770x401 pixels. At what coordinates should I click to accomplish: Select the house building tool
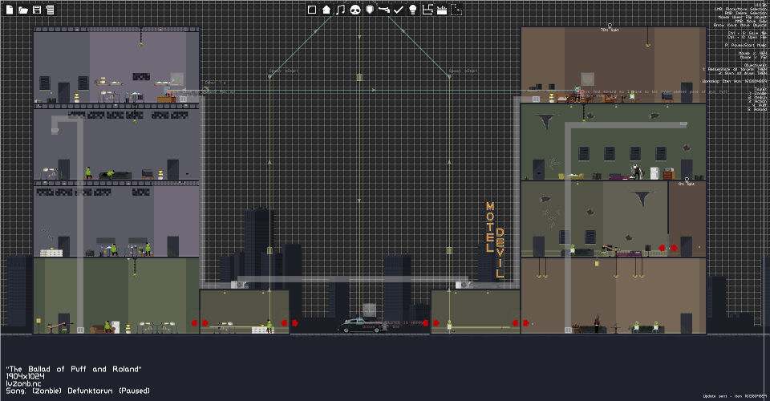(326, 10)
